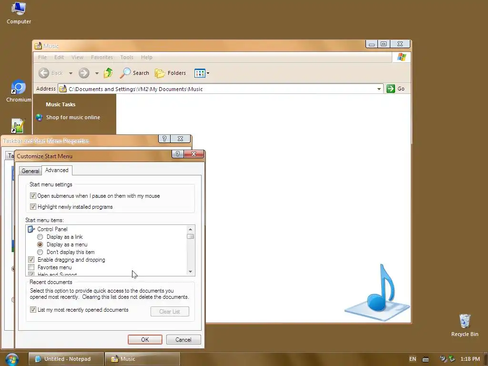Launch Chromium from the desktop shortcut
The height and width of the screenshot is (366, 488).
(18, 91)
